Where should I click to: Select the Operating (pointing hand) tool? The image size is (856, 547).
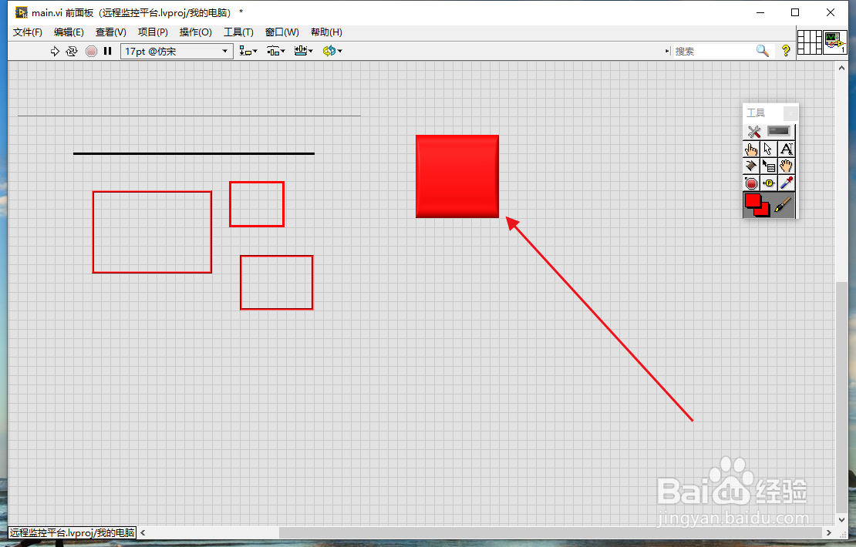pyautogui.click(x=751, y=149)
